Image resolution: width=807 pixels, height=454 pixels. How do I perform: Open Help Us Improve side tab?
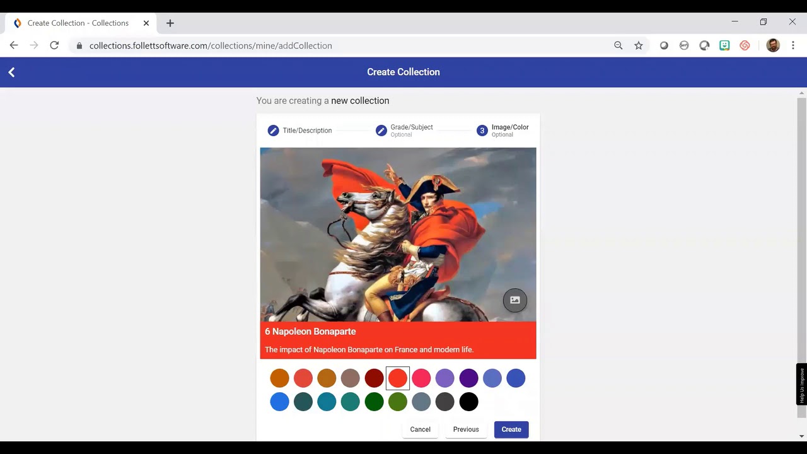click(801, 385)
